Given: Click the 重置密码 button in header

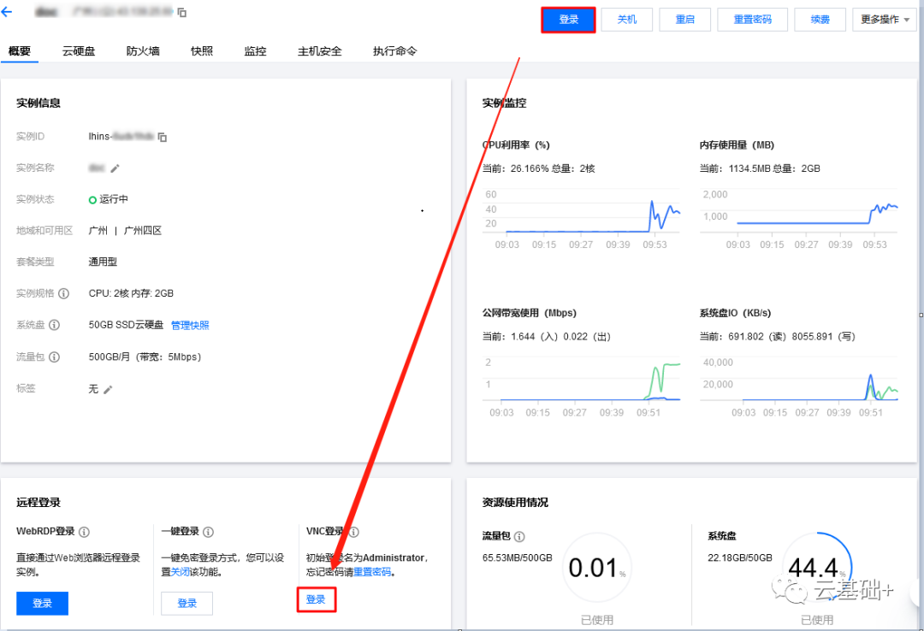Looking at the screenshot, I should [x=753, y=20].
